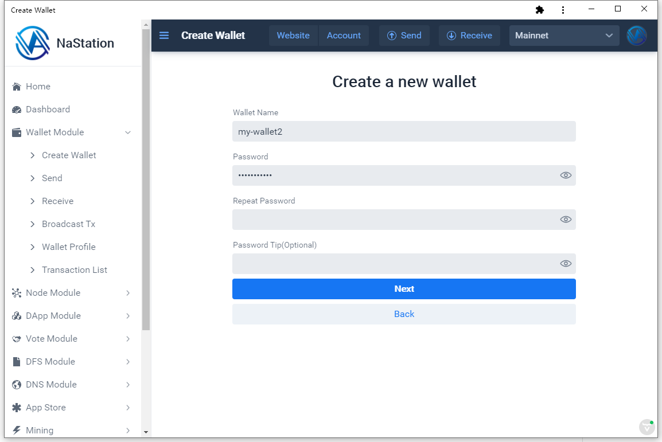Expand the Node Module section
Image resolution: width=662 pixels, height=442 pixels.
[127, 293]
